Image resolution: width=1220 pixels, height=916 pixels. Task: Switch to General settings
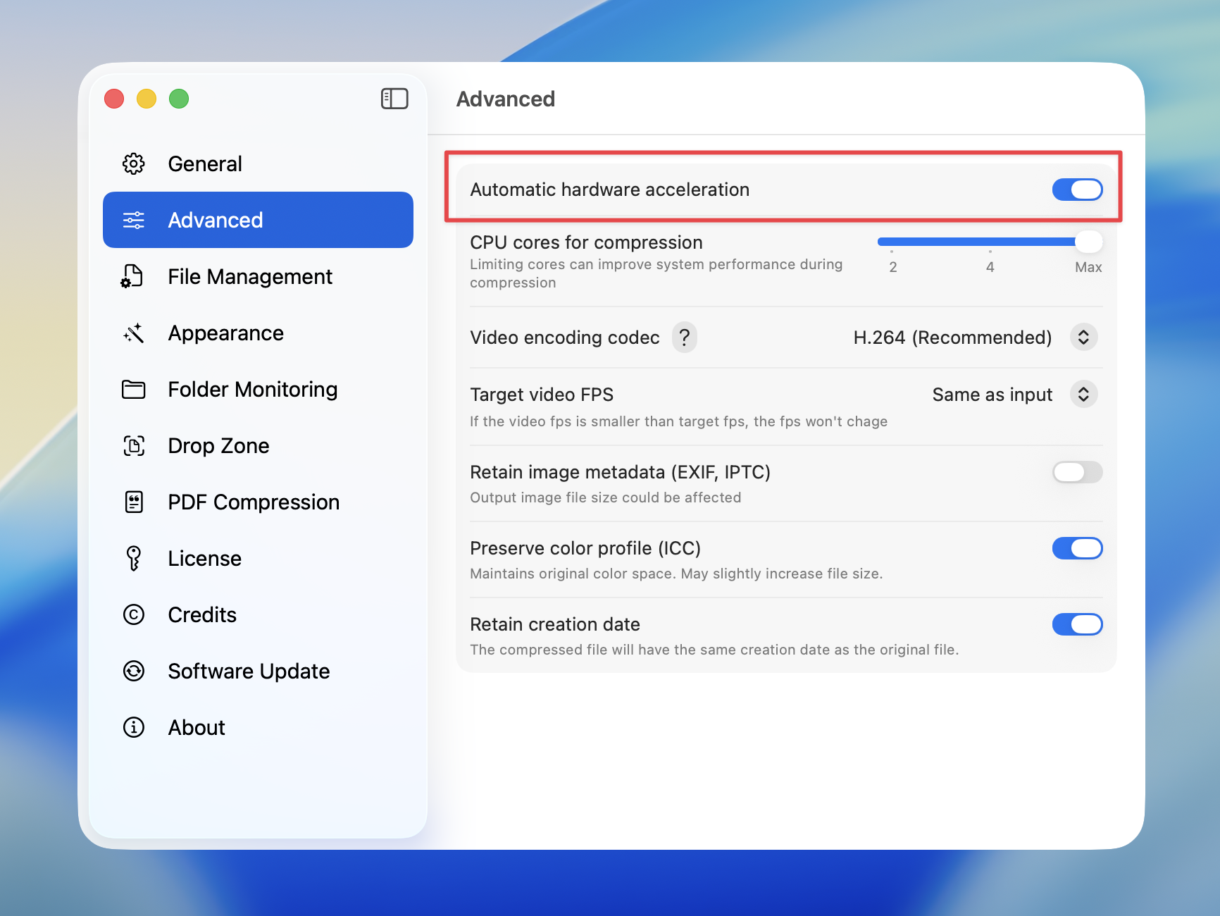click(204, 163)
